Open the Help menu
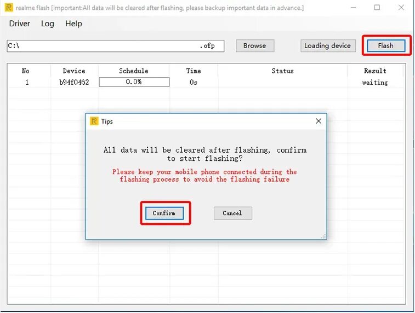Viewport: 415px width, 313px height. pyautogui.click(x=73, y=24)
